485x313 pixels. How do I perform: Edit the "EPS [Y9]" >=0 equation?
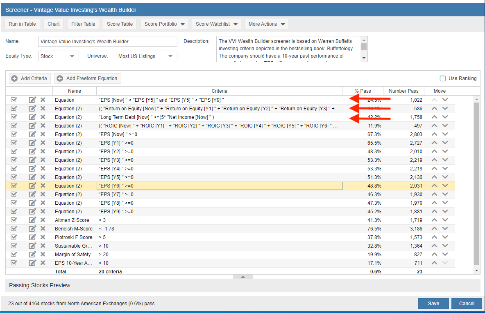[x=32, y=211]
